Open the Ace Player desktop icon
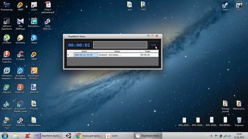Screen dimensions: 248x139 pos(7,105)
